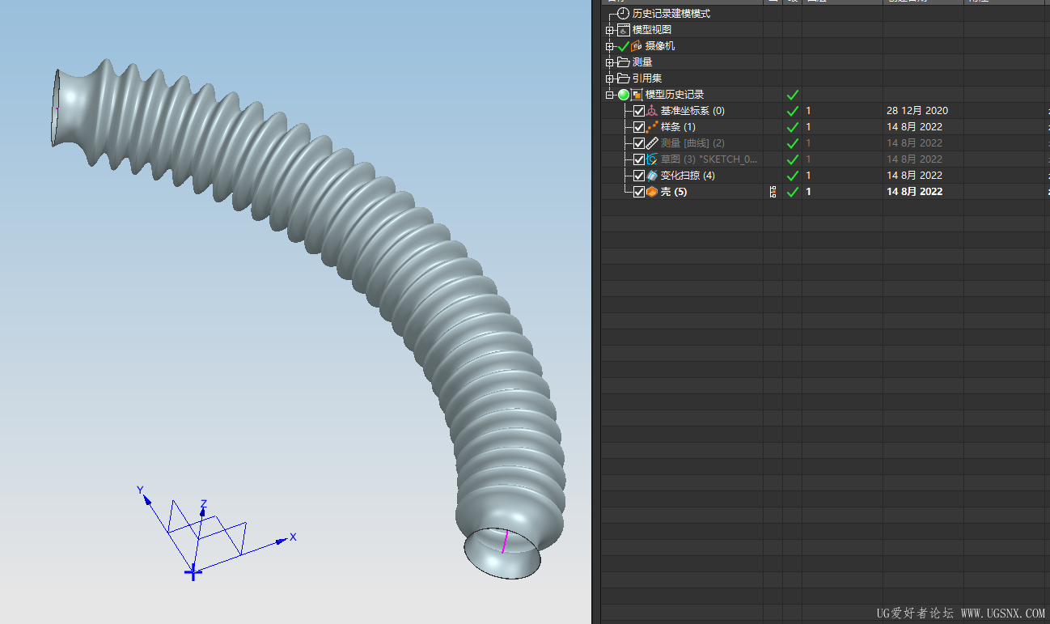Screen dimensions: 1050x624
Task: Toggle the 基准坐标系 (0) checkbox
Action: (x=639, y=111)
